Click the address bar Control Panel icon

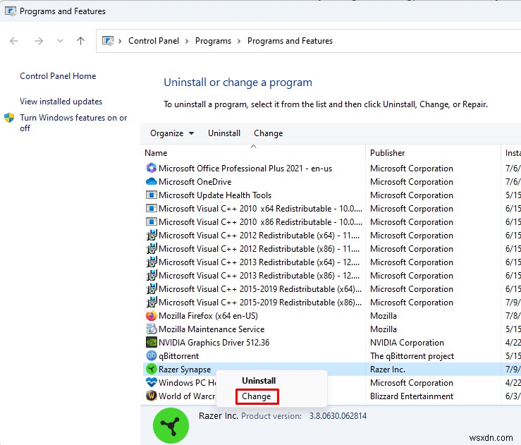[x=108, y=40]
